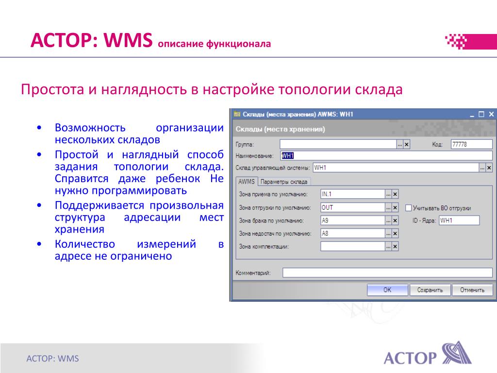Click the Зона приема field IN.1

coord(352,194)
